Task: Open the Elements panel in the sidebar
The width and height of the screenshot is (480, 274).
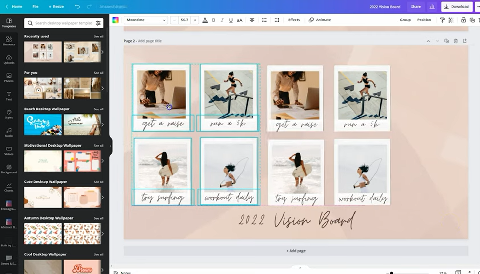Action: click(9, 41)
